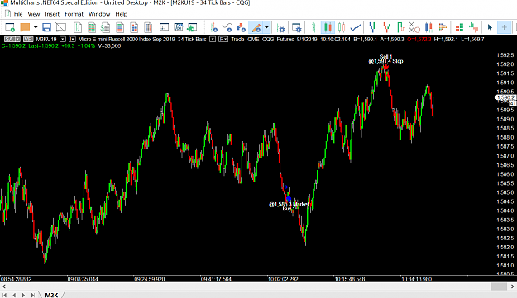517x298 pixels.
Task: Click the horizontal scrollbar left arrow below chart
Action: [3, 286]
